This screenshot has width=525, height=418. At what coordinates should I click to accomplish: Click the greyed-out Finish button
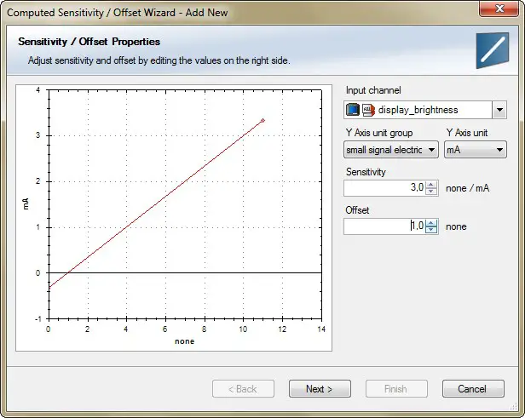coord(396,388)
